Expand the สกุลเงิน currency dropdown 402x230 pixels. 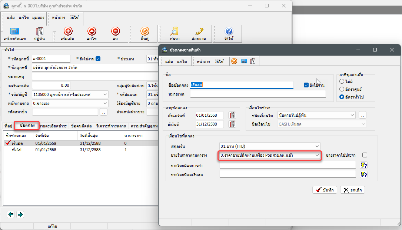317,146
